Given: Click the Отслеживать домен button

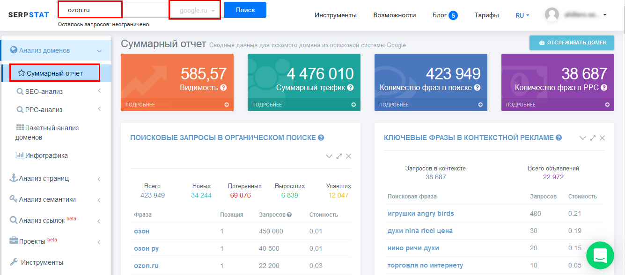Looking at the screenshot, I should coord(572,42).
